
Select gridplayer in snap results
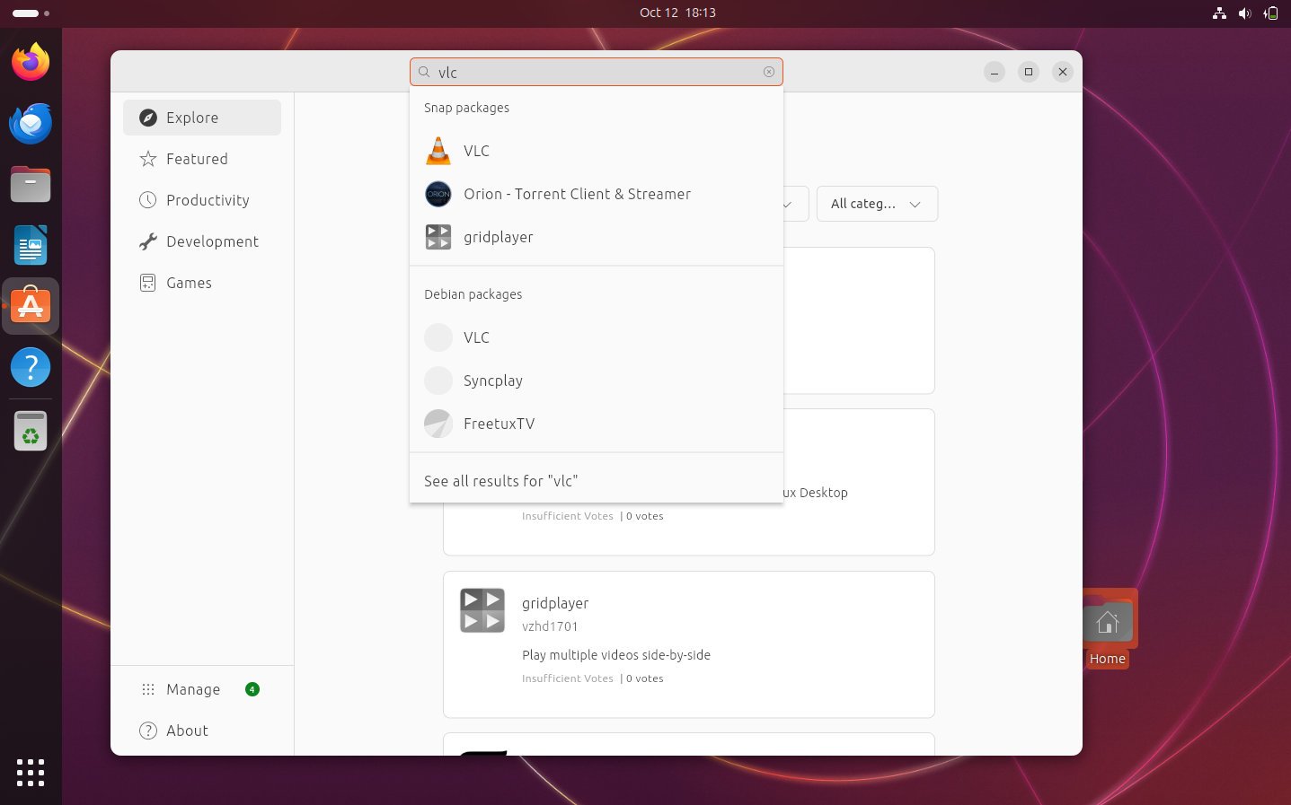pos(597,237)
